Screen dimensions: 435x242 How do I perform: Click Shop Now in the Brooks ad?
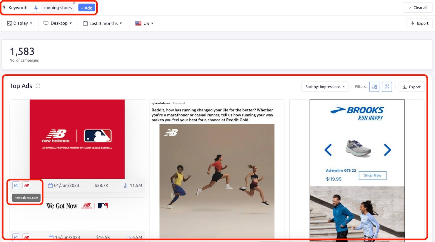372,175
